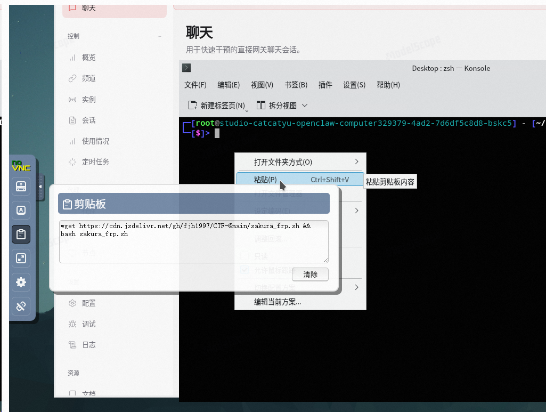This screenshot has height=412, width=546.
Task: Open the 编辑(E) menu in Konsole
Action: tap(229, 85)
